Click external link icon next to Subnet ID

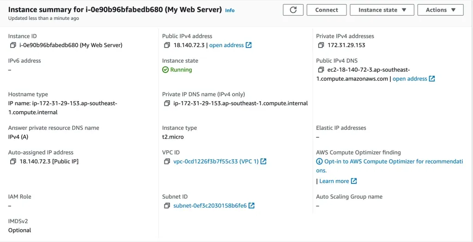[251, 206]
